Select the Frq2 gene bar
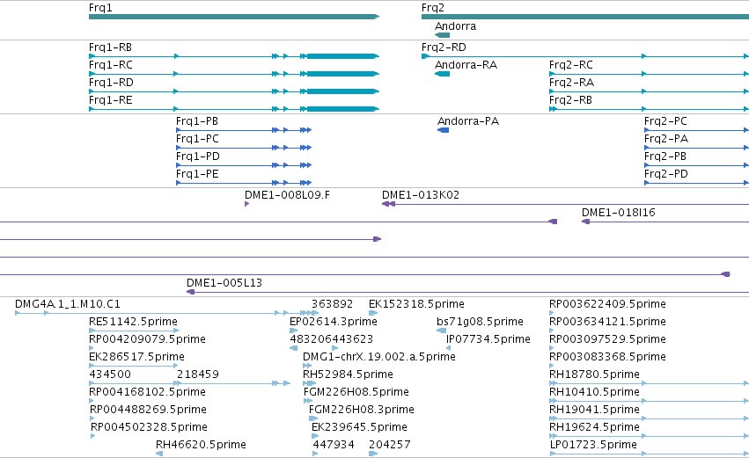 point(585,17)
